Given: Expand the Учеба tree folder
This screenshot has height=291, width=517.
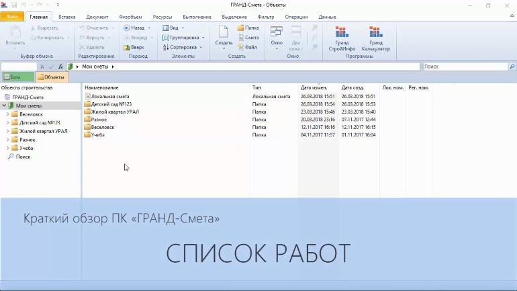Looking at the screenshot, I should click(x=8, y=148).
